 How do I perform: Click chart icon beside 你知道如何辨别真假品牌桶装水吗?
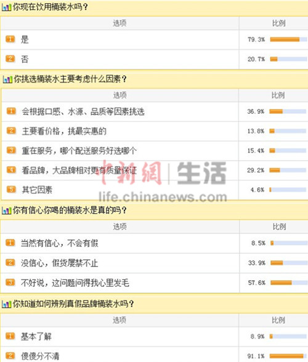(x=6, y=304)
